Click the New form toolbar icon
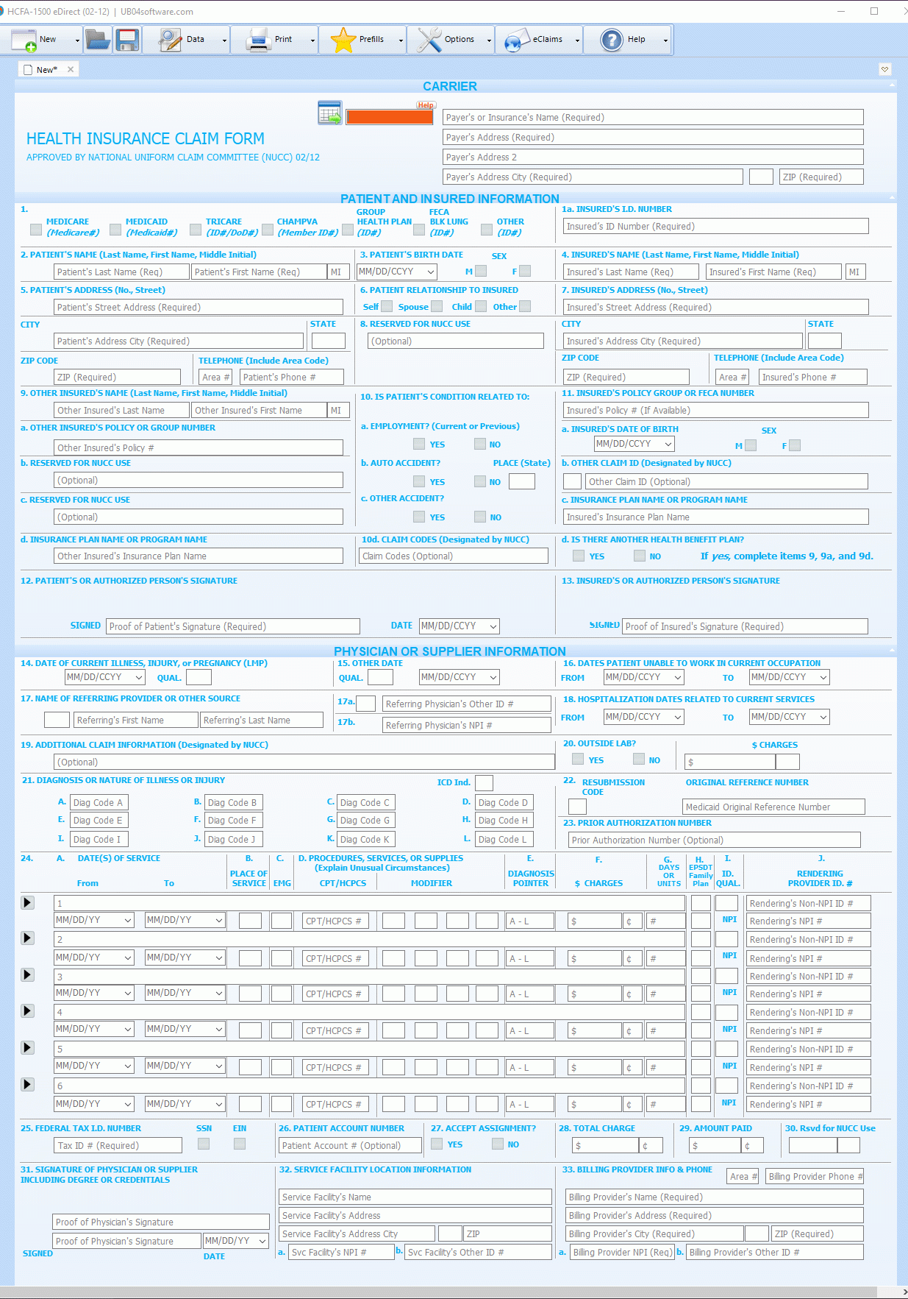The image size is (908, 1299). [24, 40]
